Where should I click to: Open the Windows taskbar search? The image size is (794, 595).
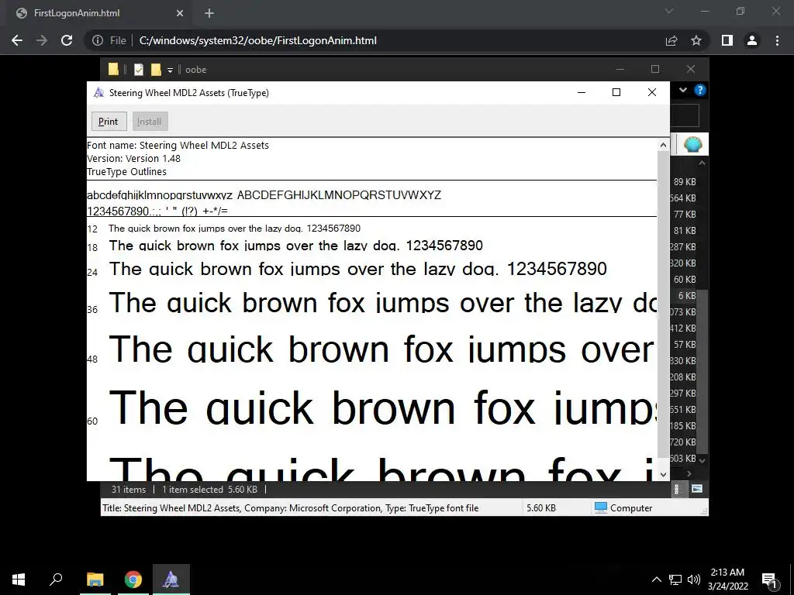[x=56, y=580]
